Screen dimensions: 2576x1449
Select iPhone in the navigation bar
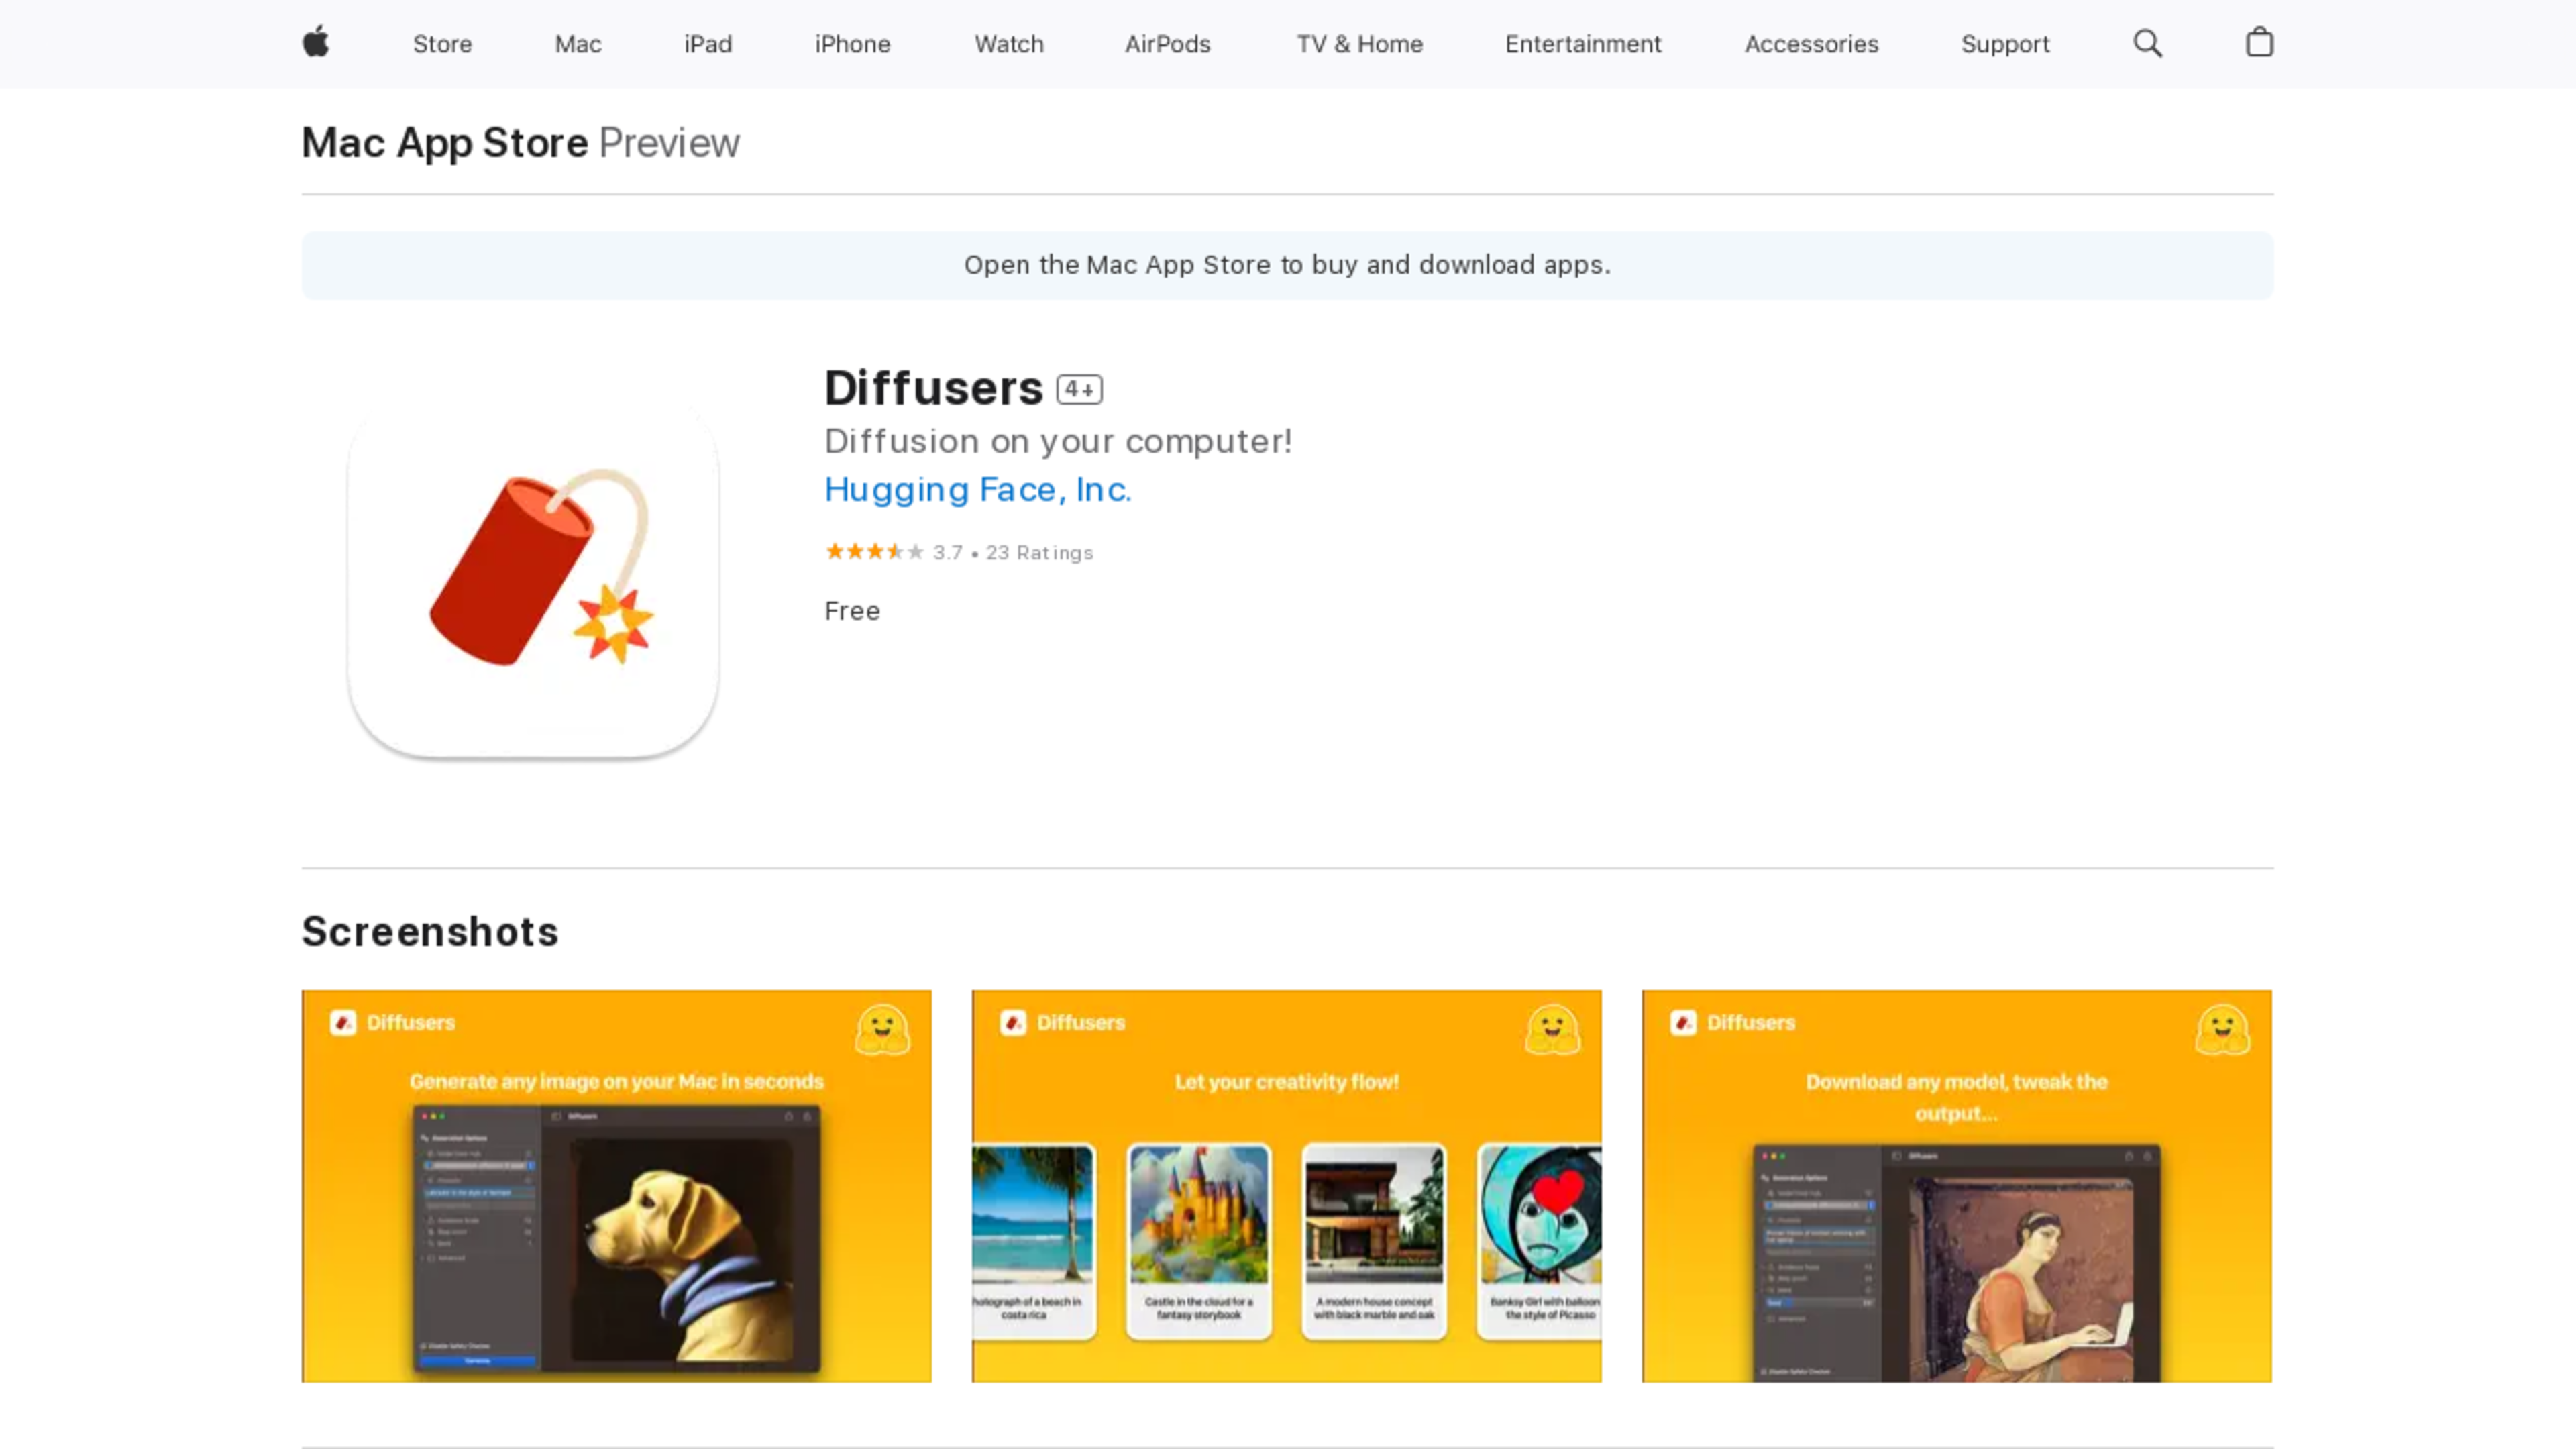(x=852, y=44)
